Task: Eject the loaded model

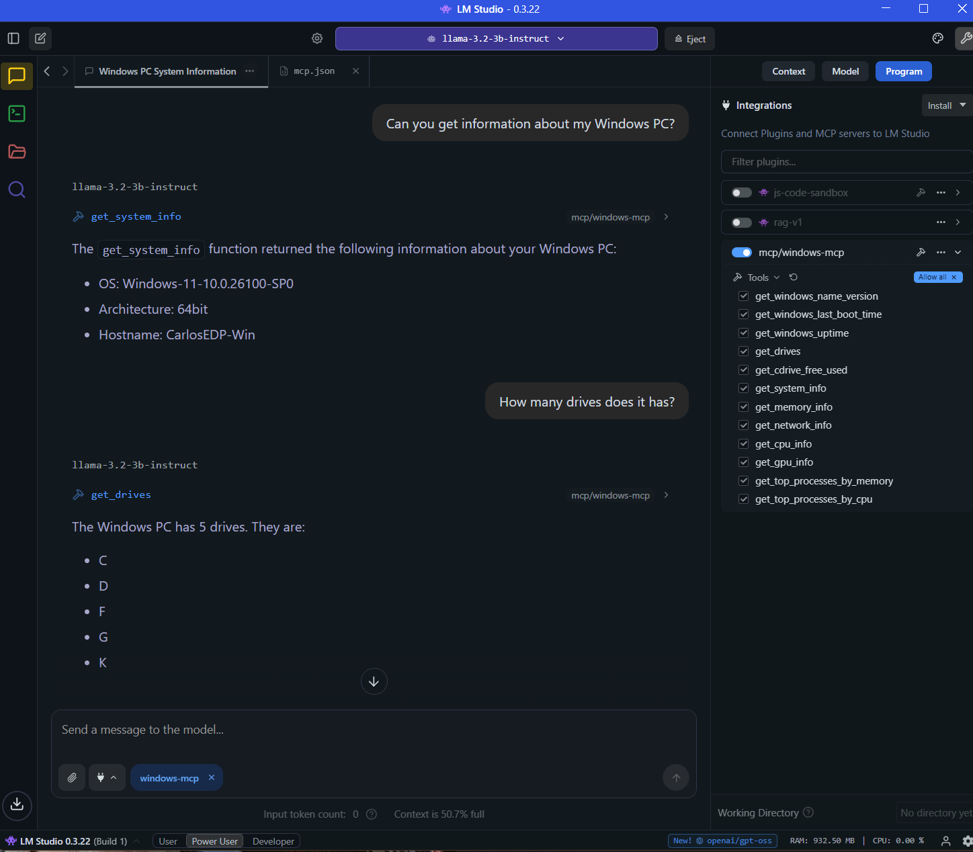Action: pyautogui.click(x=689, y=39)
